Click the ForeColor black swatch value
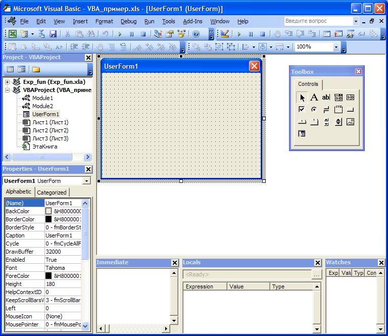The height and width of the screenshot is (336, 388). click(48, 276)
